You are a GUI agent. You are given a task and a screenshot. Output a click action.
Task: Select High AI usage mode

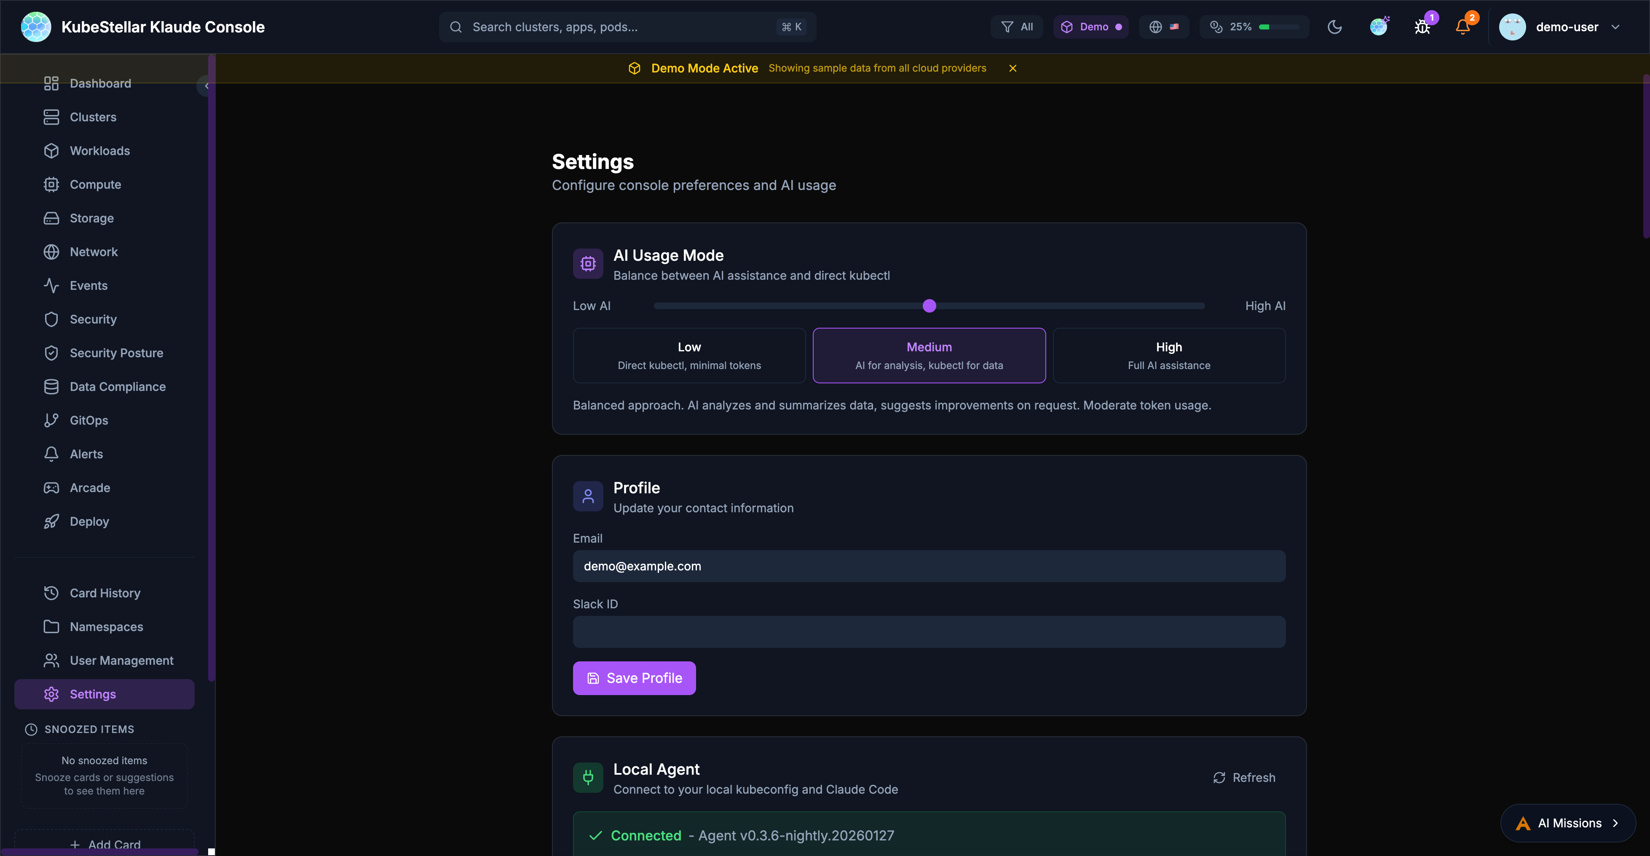(1168, 356)
